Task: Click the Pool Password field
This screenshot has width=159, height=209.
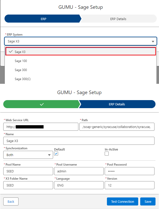Action: click(x=129, y=171)
